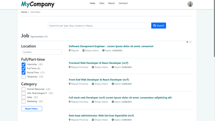215x121 pixels.
Task: Open the Contact nav item
Action: [123, 3]
